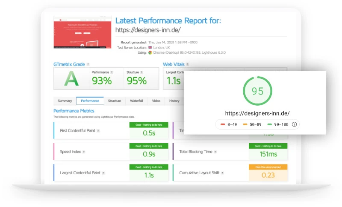Click the 151ms Total Blocking Time value

(268, 154)
